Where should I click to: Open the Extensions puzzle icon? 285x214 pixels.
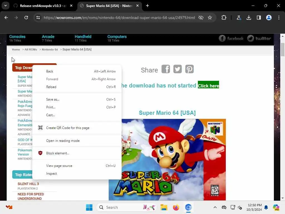tap(224, 18)
